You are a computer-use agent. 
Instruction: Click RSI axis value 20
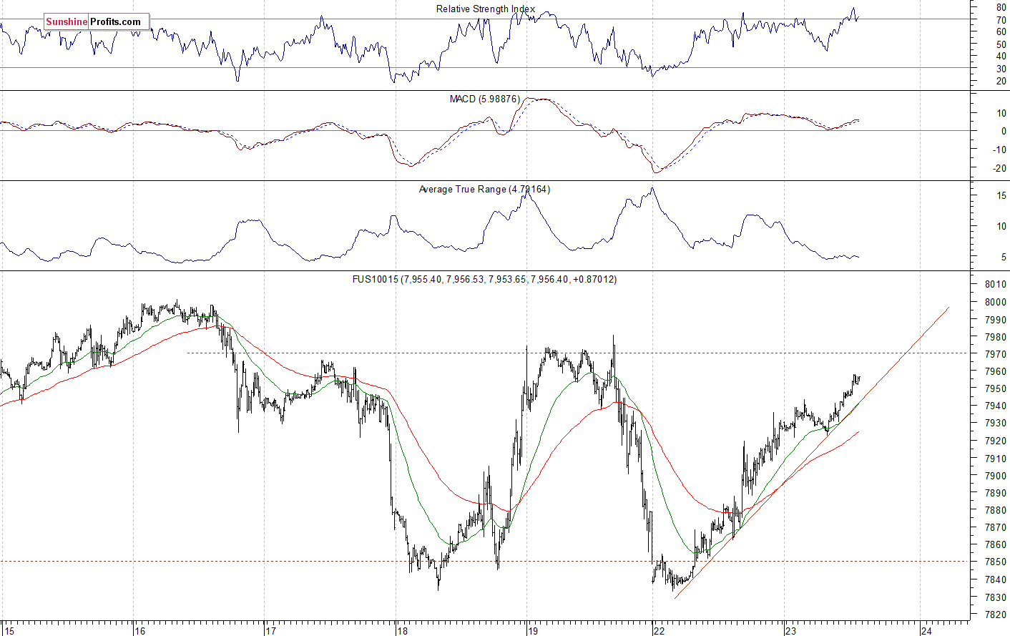pyautogui.click(x=1001, y=81)
